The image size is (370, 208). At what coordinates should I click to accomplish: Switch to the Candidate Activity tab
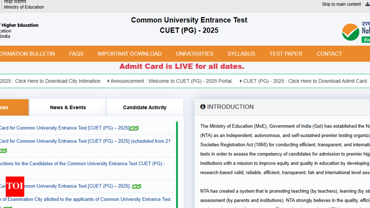coord(145,107)
